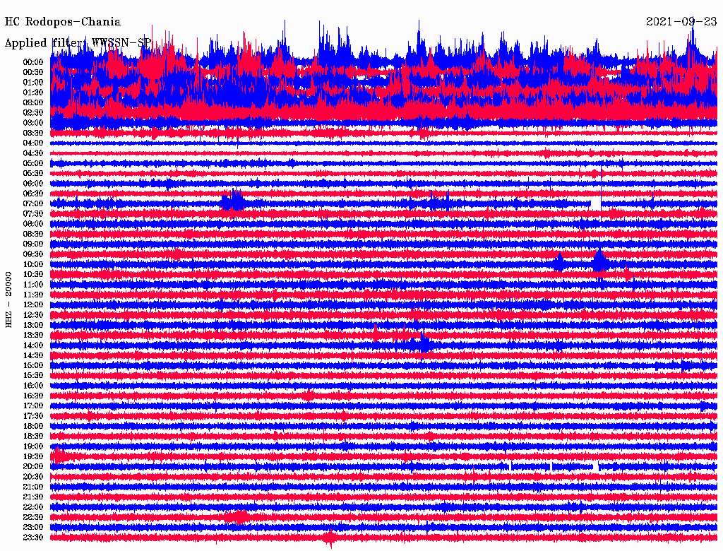This screenshot has height=551, width=723.
Task: Click the 03:30 time label
Action: pos(33,133)
